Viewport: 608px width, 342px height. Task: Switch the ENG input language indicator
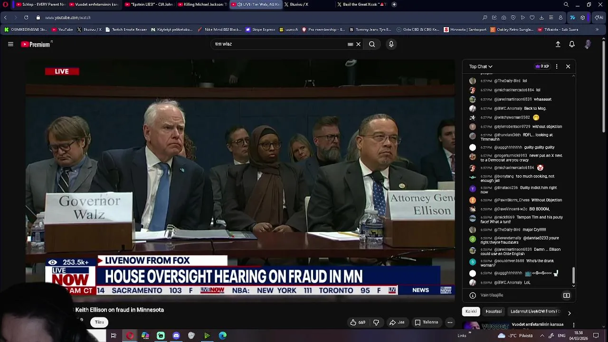click(x=561, y=336)
